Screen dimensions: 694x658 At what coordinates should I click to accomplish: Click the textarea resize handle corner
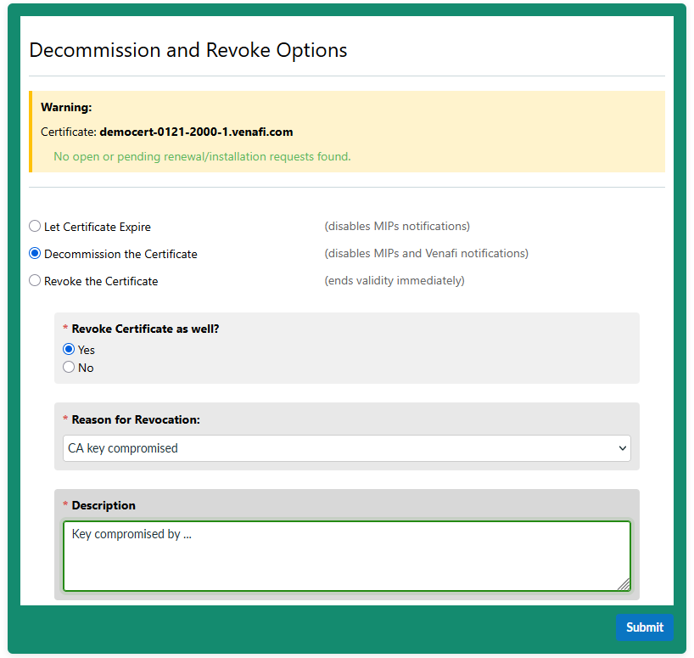point(624,584)
